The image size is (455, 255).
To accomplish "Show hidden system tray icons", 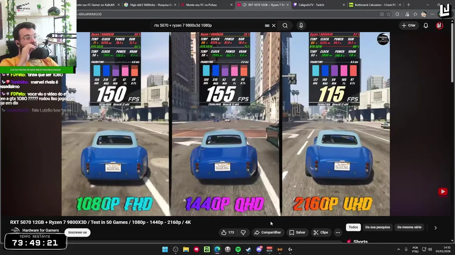I will click(x=398, y=249).
